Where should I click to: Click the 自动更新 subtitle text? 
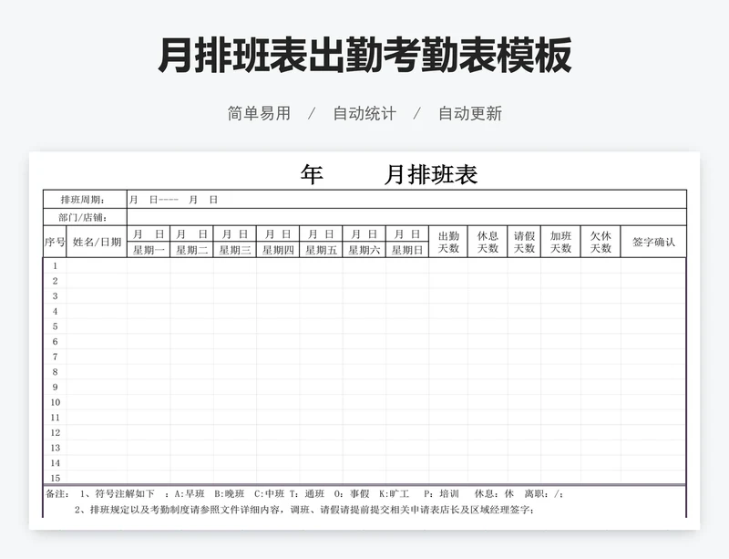(470, 114)
